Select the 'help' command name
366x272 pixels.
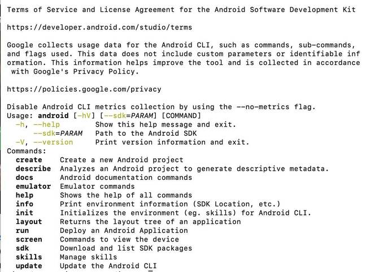24,195
